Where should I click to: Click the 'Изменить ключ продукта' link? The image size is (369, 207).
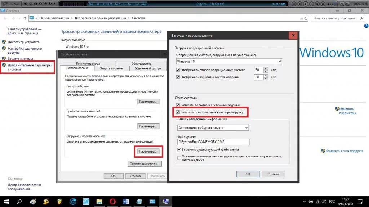(344, 151)
